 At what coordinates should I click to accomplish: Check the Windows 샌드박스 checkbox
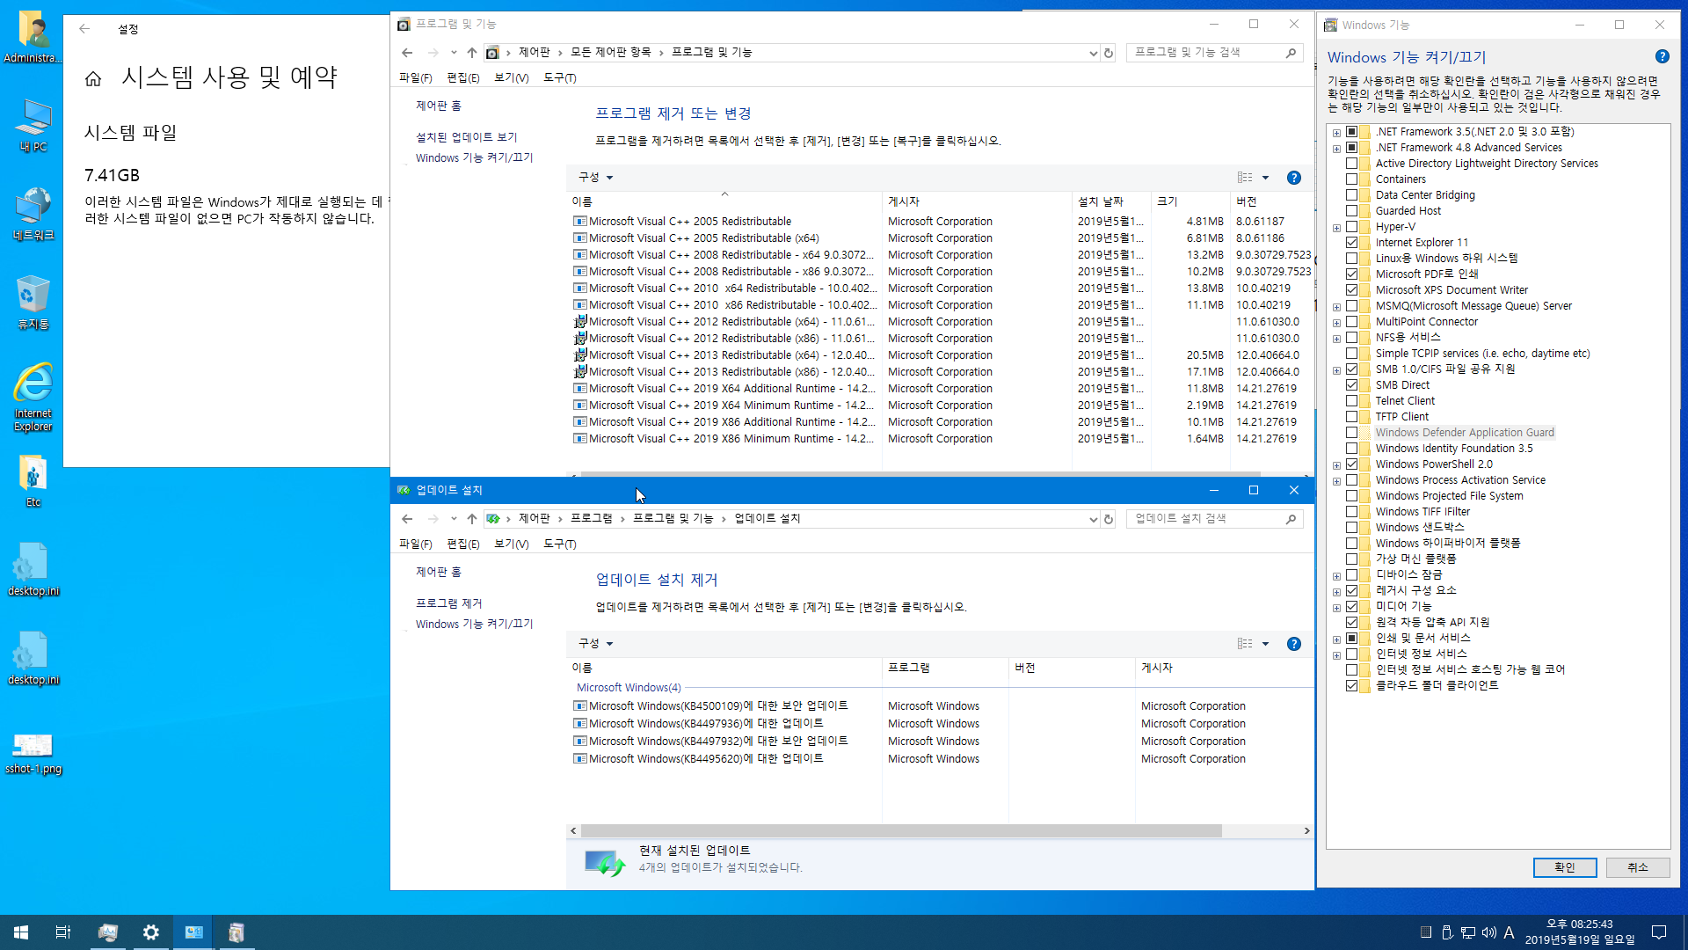click(x=1352, y=528)
